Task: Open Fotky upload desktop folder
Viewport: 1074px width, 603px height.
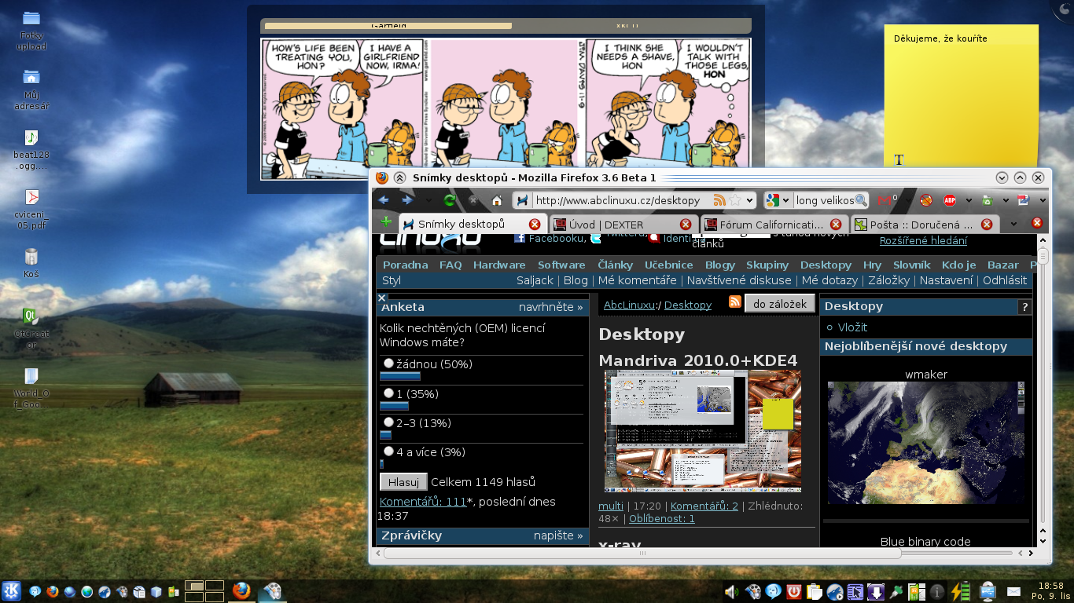Action: click(31, 30)
